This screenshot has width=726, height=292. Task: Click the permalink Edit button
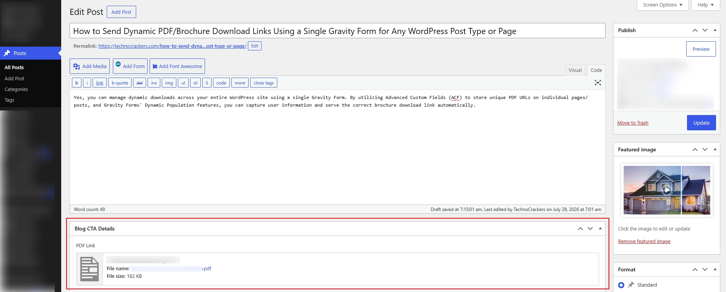click(255, 46)
